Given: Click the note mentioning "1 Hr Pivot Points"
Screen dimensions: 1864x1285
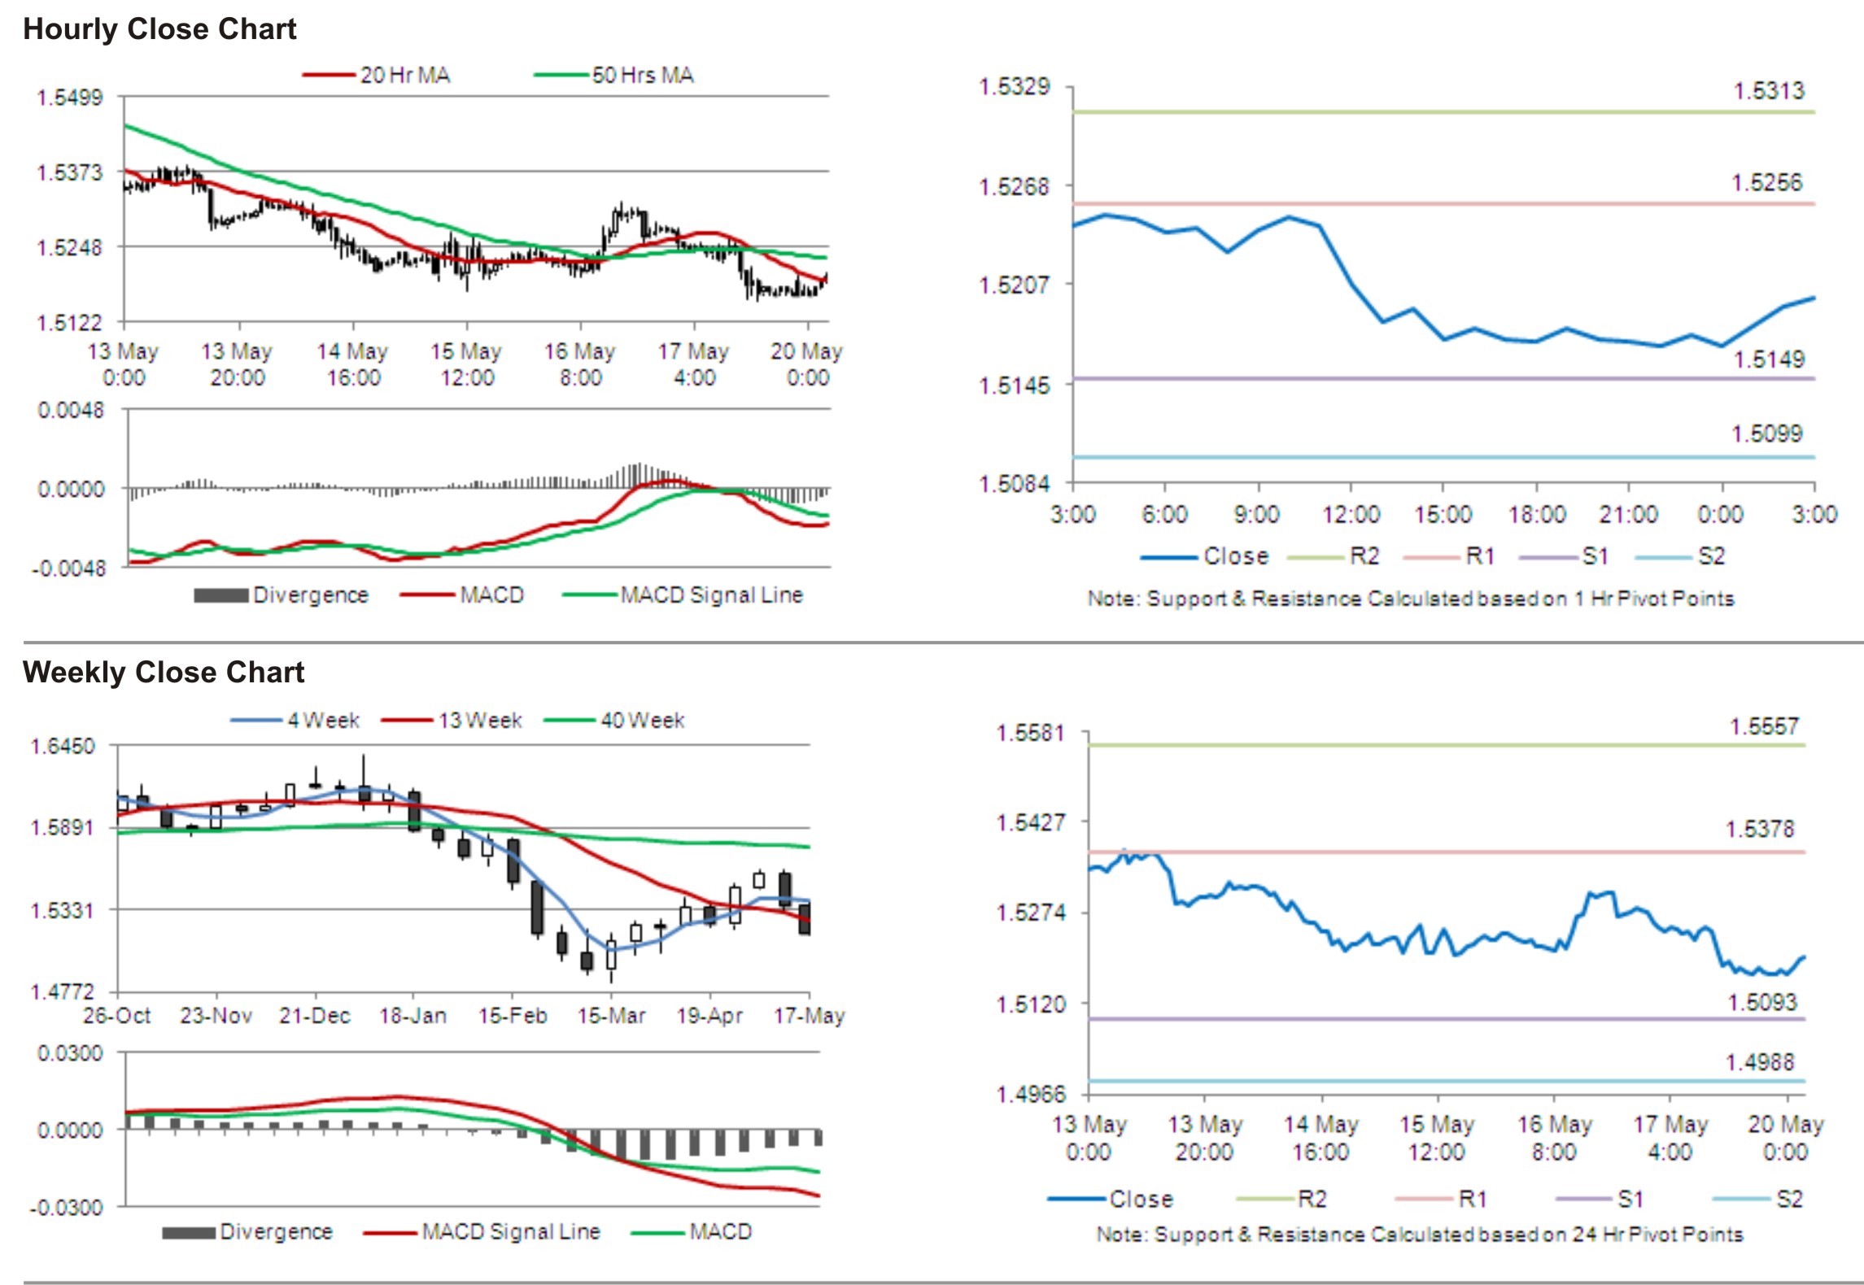Looking at the screenshot, I should click(1411, 599).
